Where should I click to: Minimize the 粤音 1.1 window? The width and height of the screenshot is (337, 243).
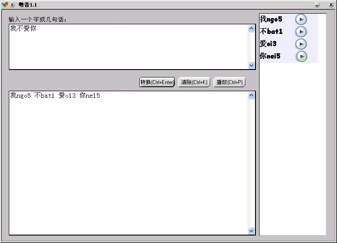pos(317,4)
